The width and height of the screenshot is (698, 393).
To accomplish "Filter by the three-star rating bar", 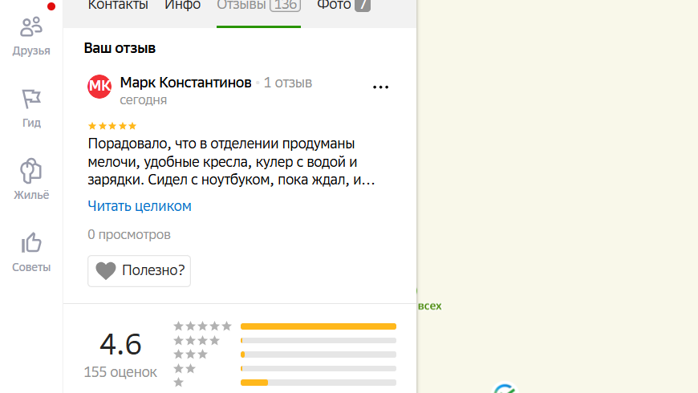I will (319, 355).
